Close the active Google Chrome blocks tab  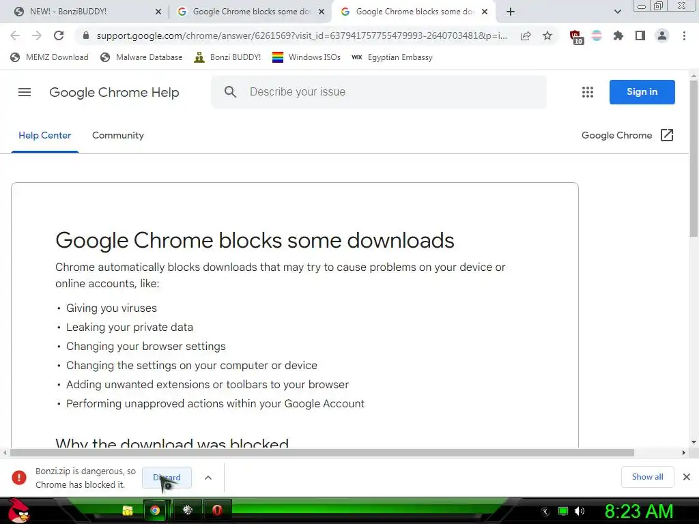[x=485, y=12]
